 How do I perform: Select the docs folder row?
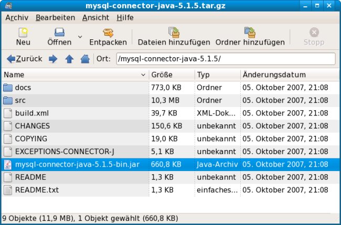tap(24, 88)
